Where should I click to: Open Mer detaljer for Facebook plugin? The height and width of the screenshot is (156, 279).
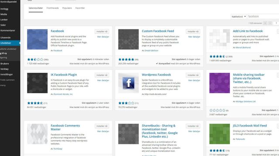click(103, 37)
